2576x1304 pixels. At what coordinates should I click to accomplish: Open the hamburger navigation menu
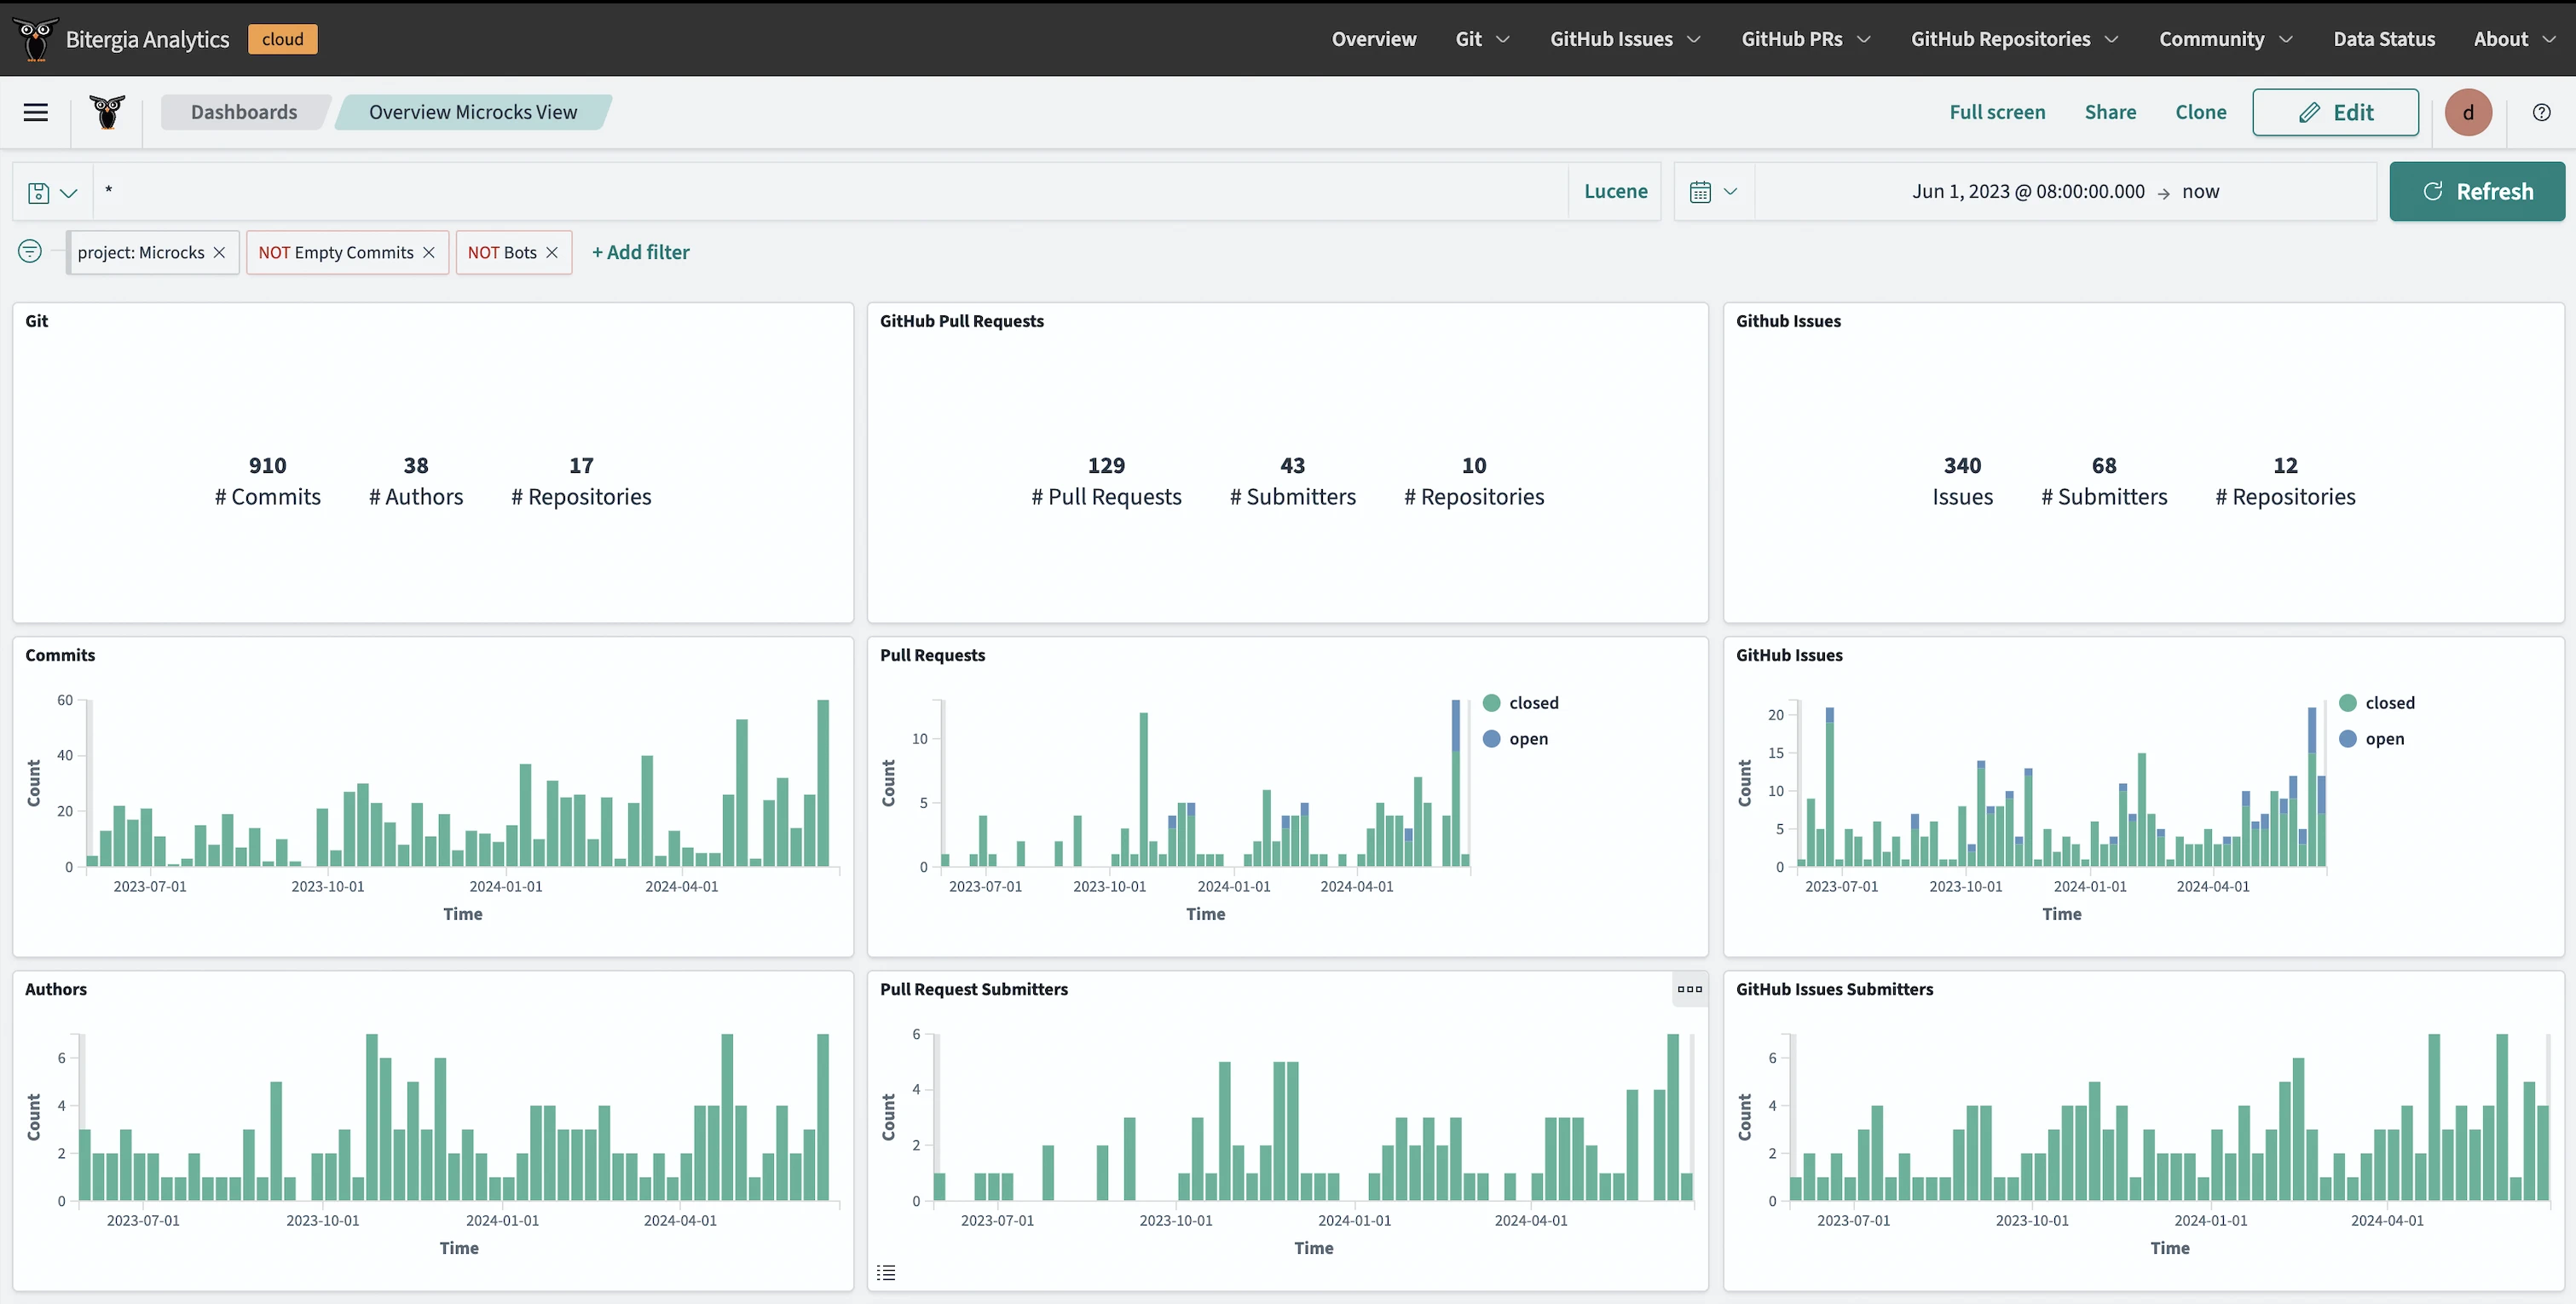click(36, 112)
